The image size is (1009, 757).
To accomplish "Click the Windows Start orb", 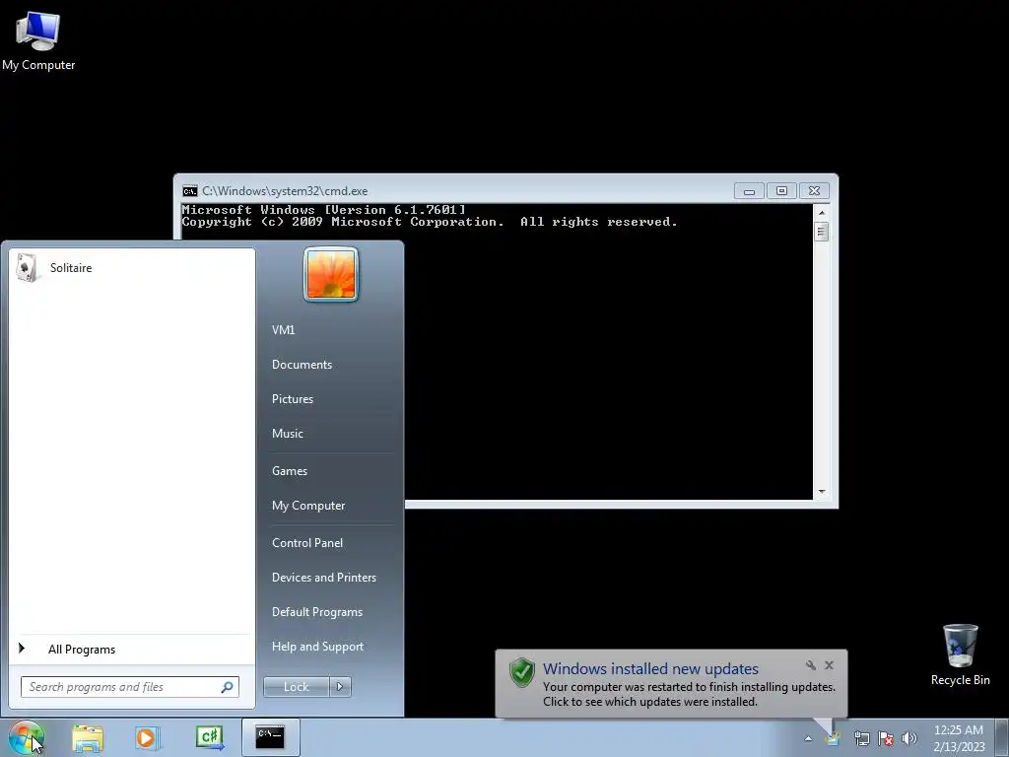I will [x=27, y=737].
